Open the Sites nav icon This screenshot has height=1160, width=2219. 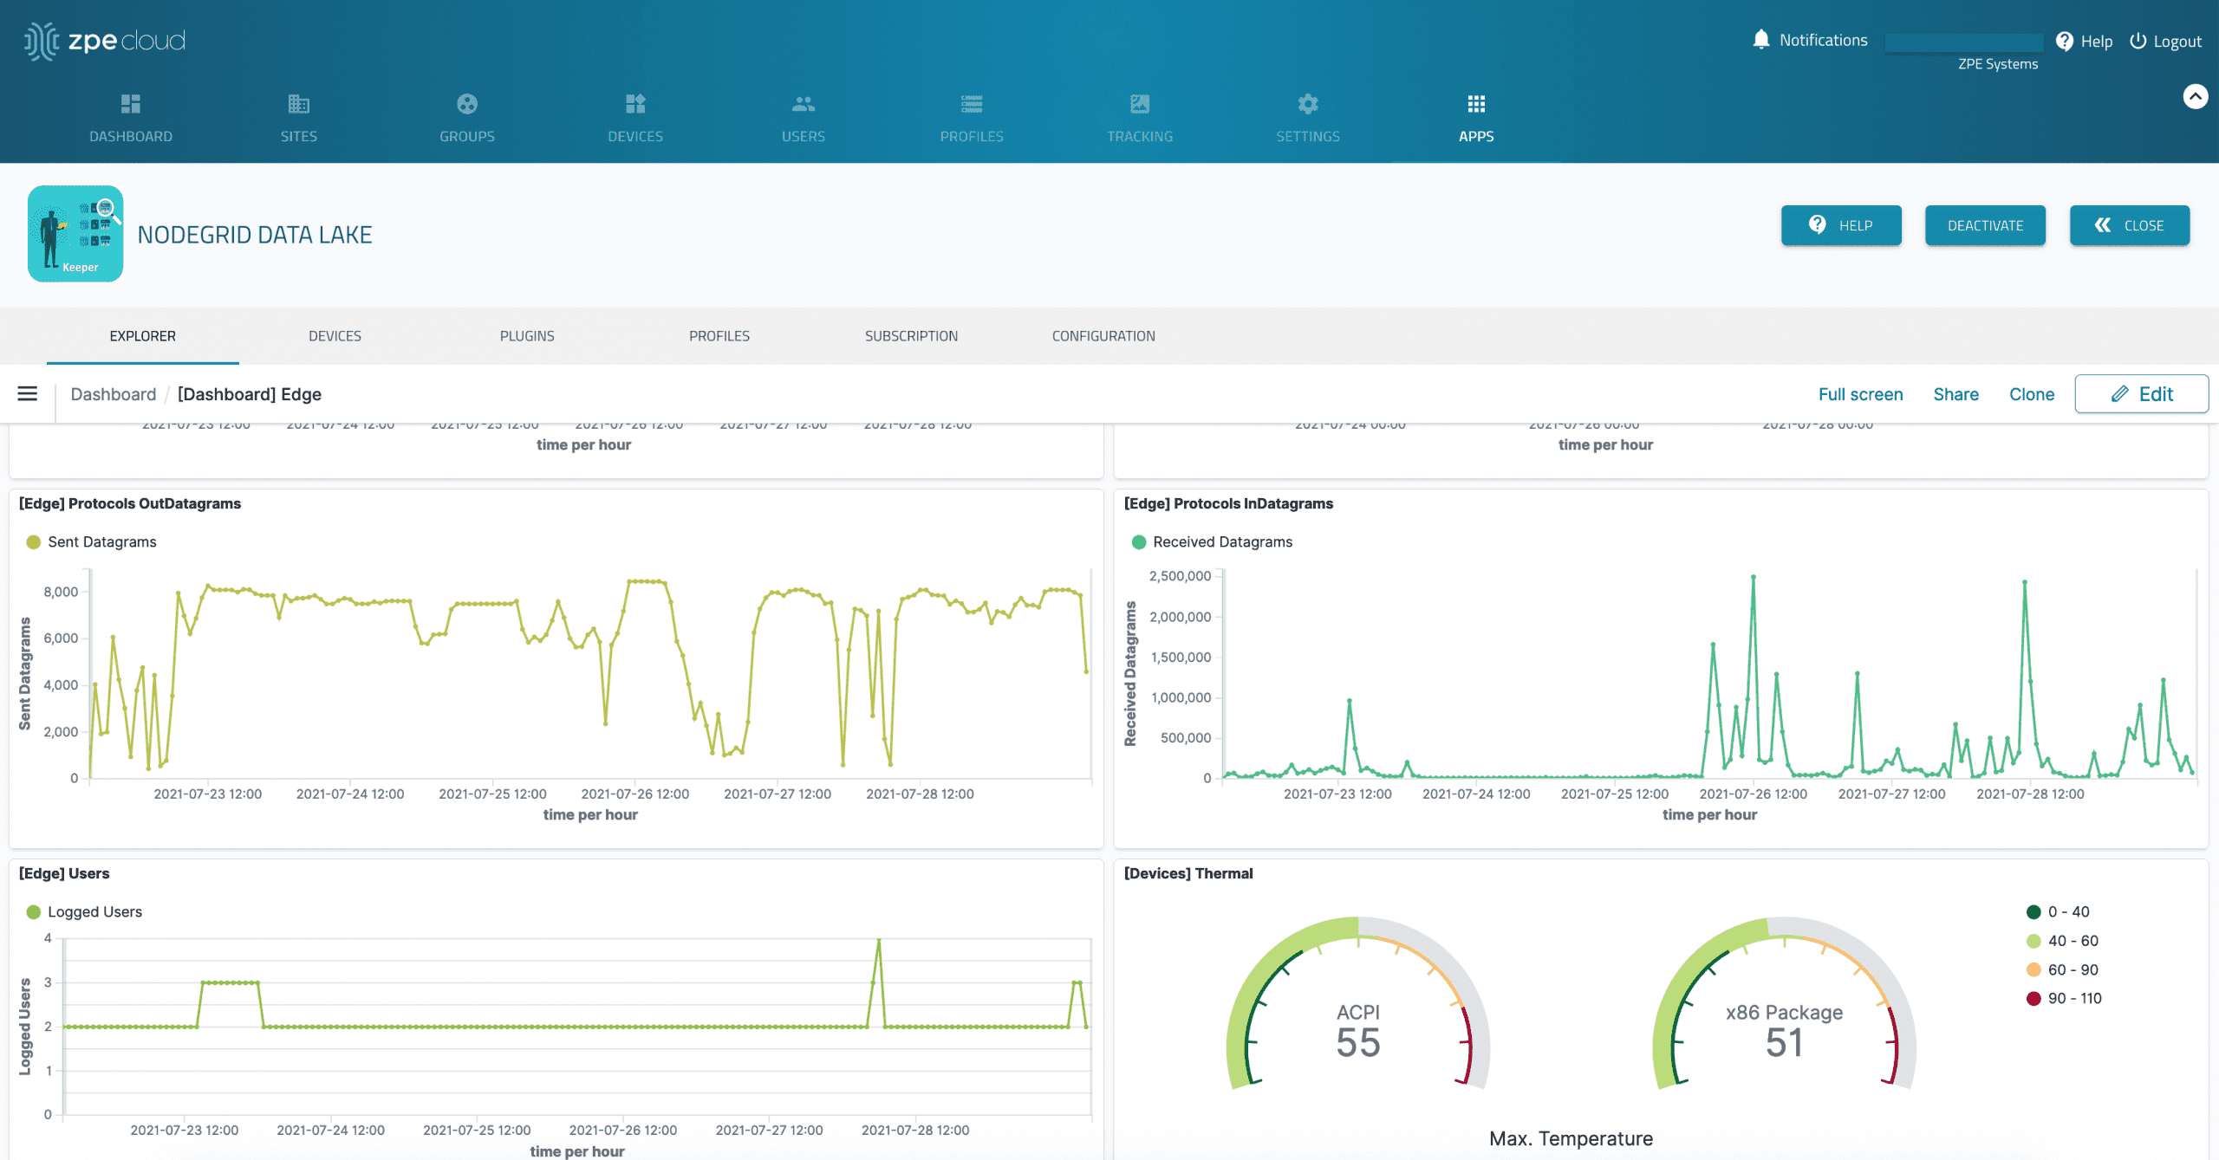pyautogui.click(x=298, y=105)
